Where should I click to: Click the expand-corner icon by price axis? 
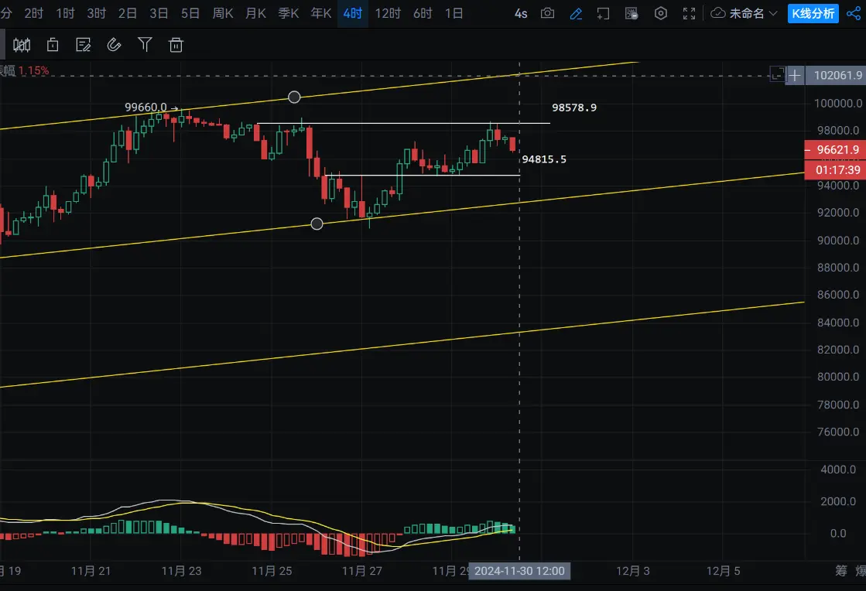coord(776,74)
